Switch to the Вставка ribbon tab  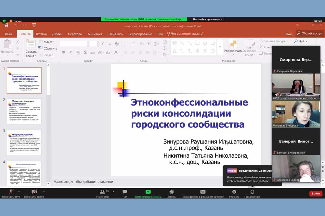coord(41,34)
